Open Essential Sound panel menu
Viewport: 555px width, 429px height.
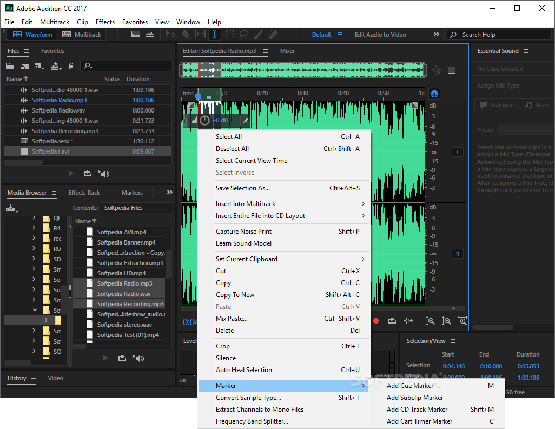pyautogui.click(x=526, y=51)
